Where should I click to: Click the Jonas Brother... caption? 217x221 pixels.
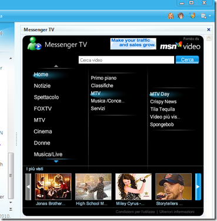point(51,203)
